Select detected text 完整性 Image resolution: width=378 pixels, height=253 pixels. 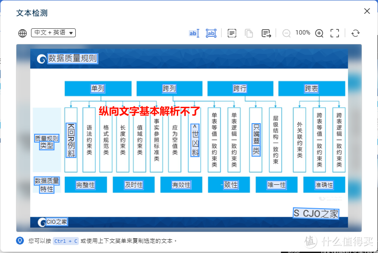click(x=86, y=185)
